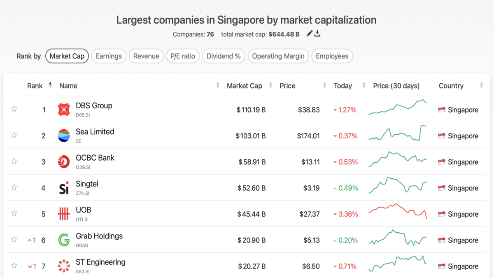Viewport: 494px width, 278px height.
Task: Click the UOB 30-day price chart
Action: [398, 211]
